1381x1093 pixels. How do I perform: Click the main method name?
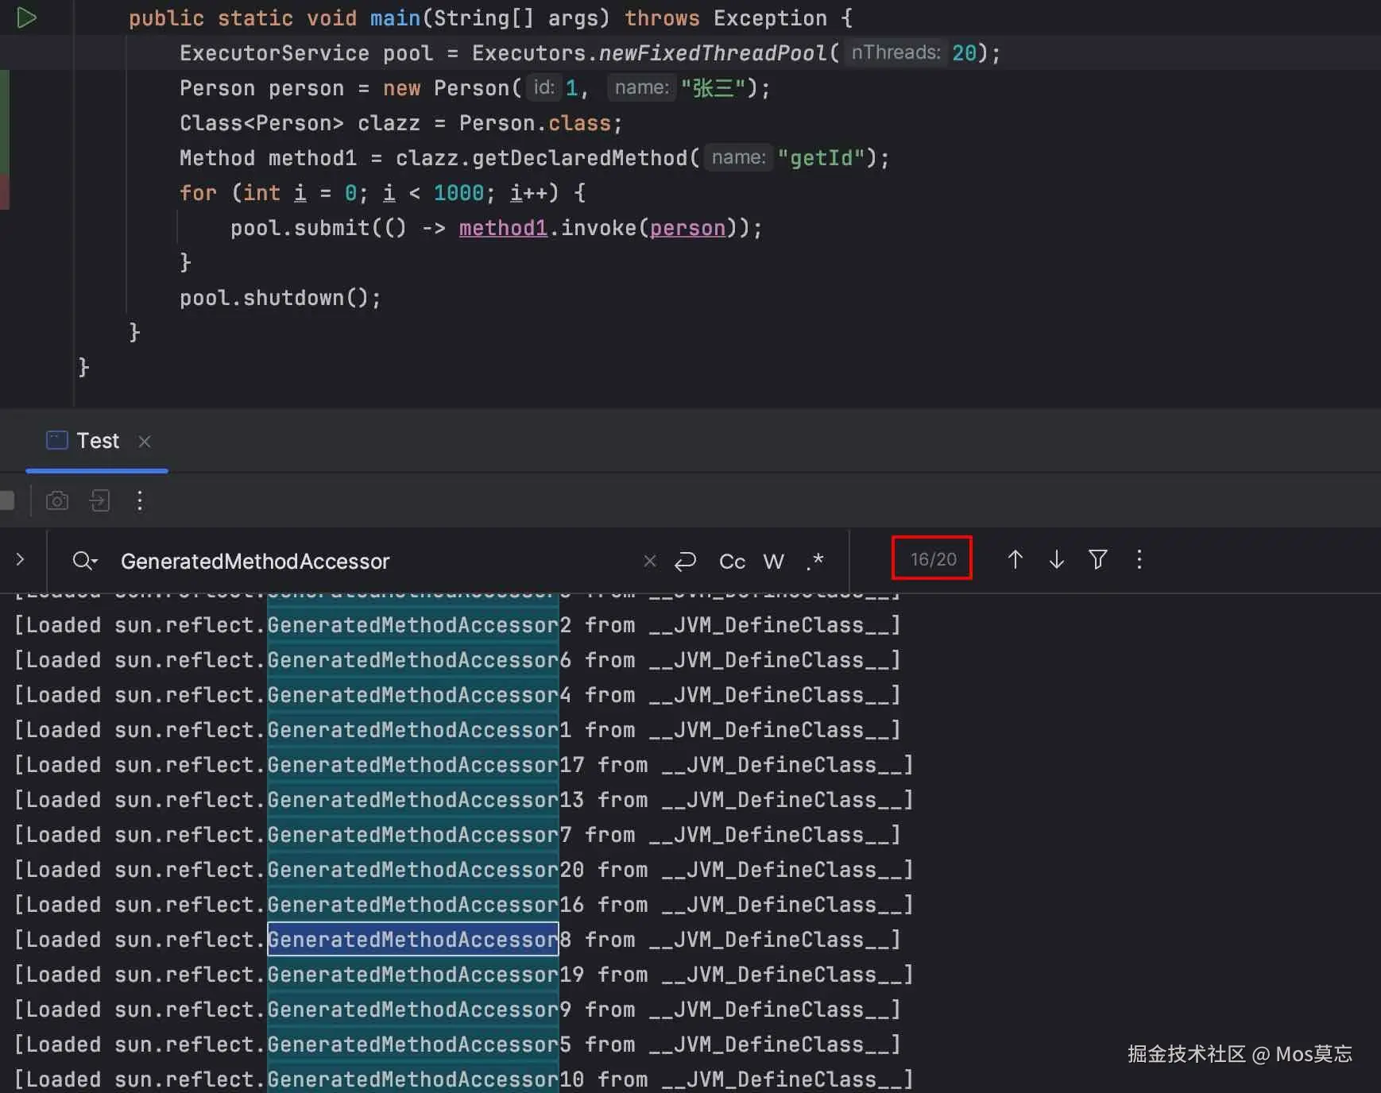[x=395, y=18]
